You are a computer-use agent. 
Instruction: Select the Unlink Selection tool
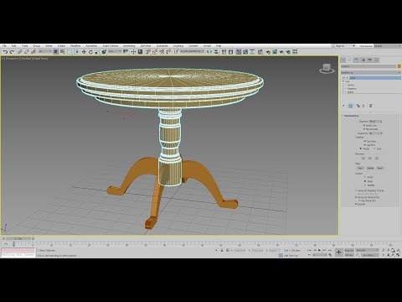[x=27, y=52]
